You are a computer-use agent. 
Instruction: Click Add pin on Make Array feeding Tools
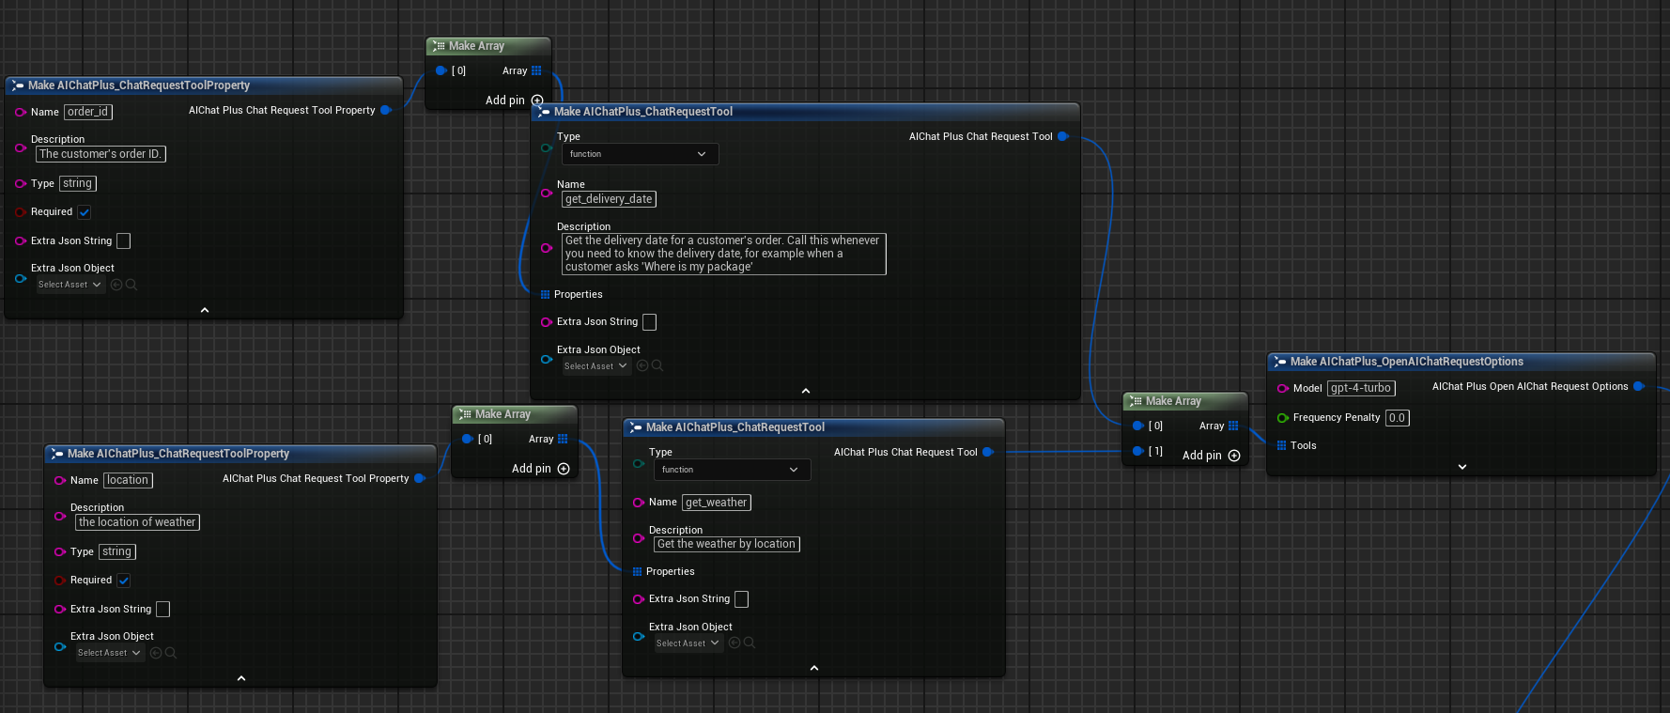(1234, 456)
